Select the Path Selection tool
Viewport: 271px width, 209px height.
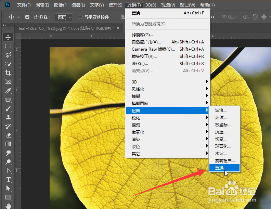tap(8, 188)
